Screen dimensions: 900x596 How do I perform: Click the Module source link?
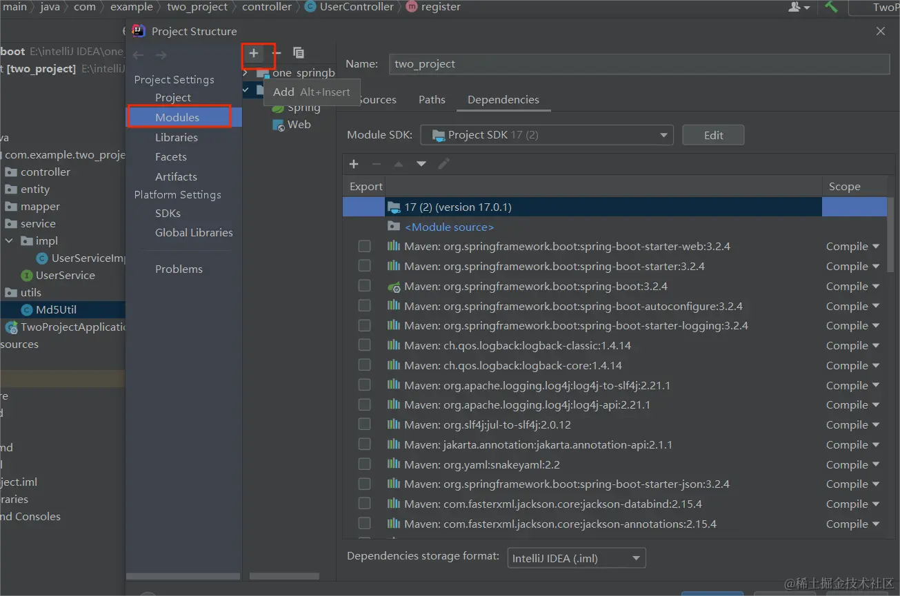coord(449,227)
